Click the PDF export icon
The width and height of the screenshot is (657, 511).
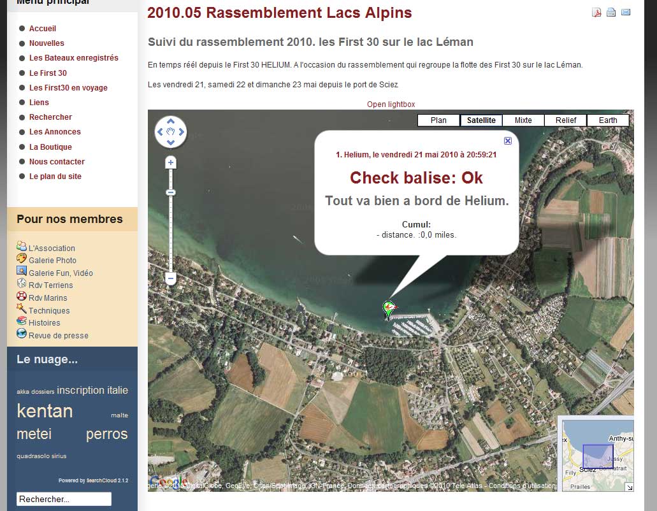pos(596,12)
